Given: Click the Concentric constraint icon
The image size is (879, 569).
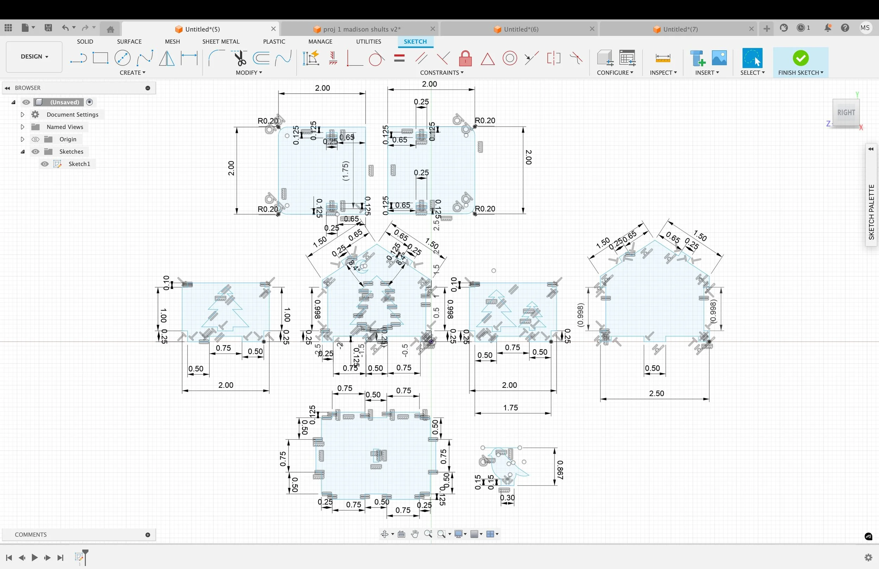Looking at the screenshot, I should coord(510,58).
